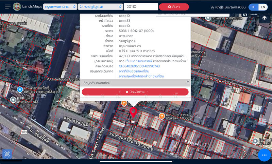This screenshot has width=272, height=164.
Task: Select the orange restaurant marker labeled MU002
Action: click(x=162, y=116)
